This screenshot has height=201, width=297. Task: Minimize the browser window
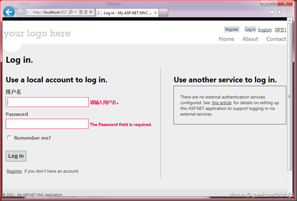tap(265, 3)
